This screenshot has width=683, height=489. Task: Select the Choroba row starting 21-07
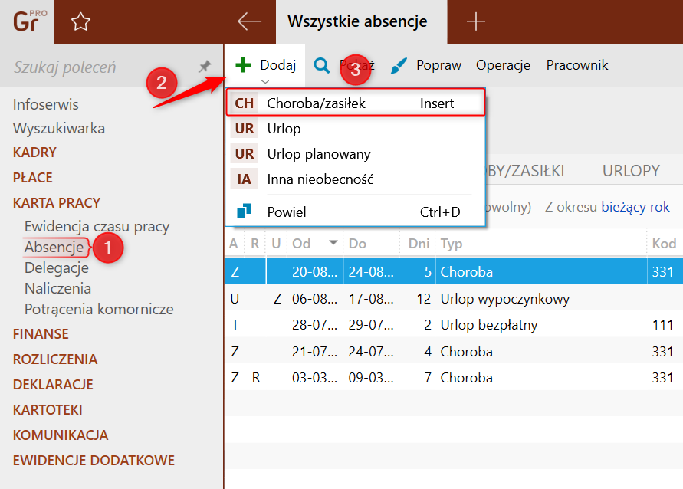point(454,351)
